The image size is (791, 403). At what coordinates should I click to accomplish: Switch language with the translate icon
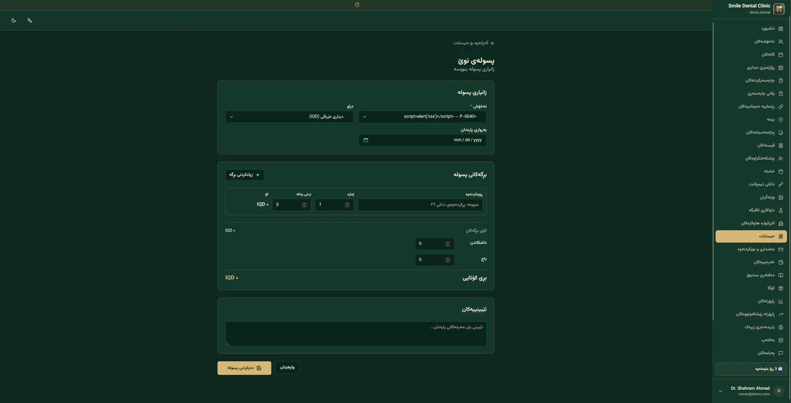point(30,21)
